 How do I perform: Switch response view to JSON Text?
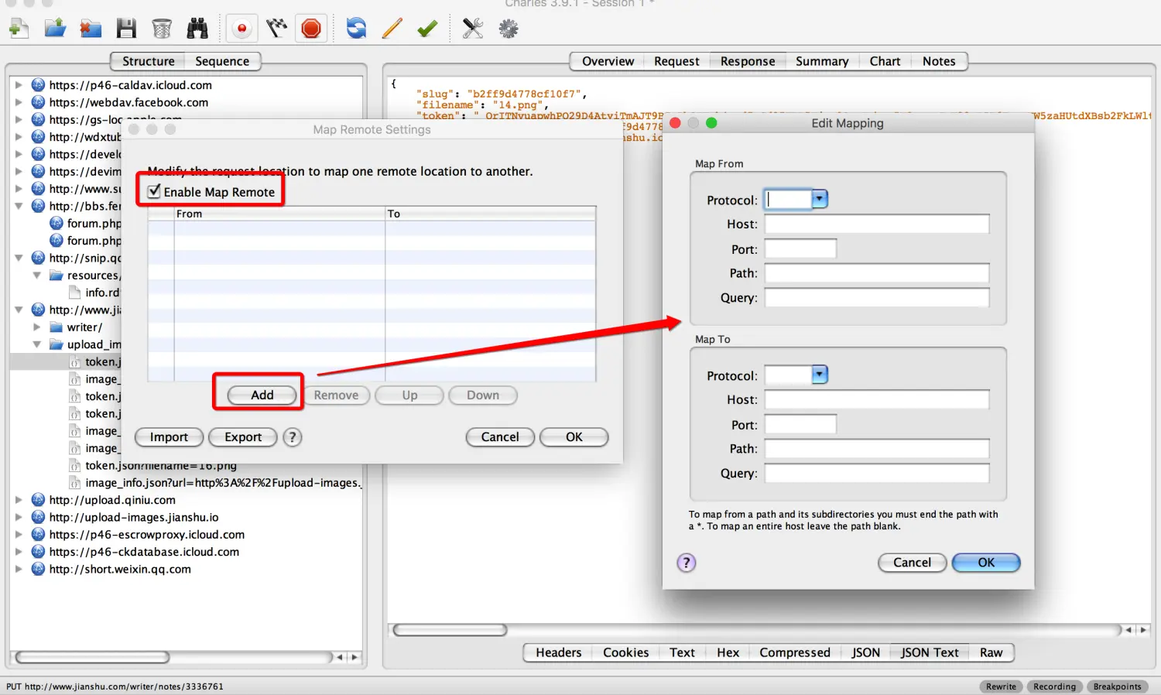point(930,652)
